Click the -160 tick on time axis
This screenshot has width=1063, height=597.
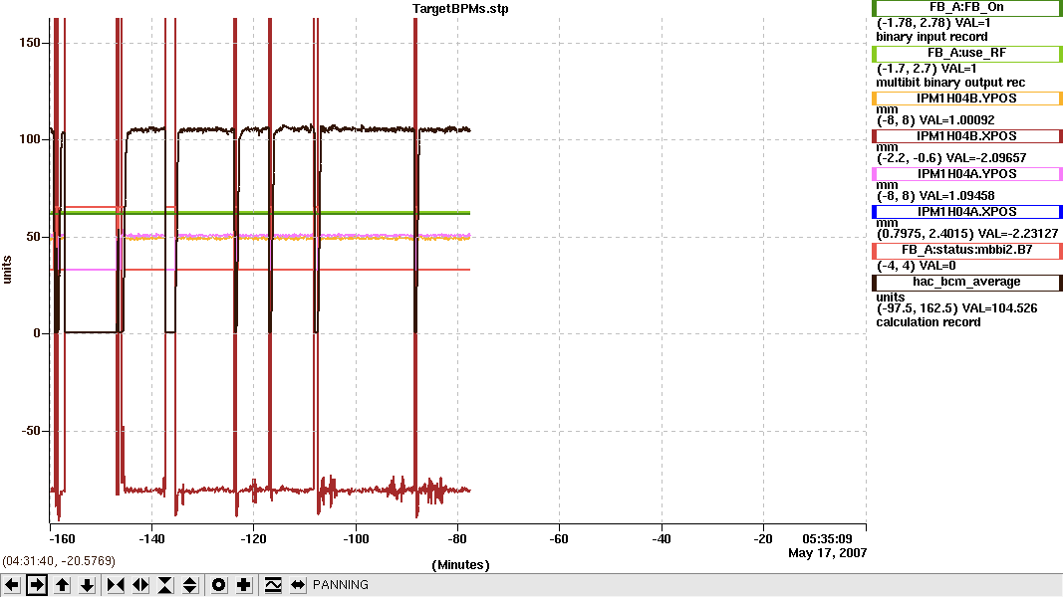click(63, 539)
